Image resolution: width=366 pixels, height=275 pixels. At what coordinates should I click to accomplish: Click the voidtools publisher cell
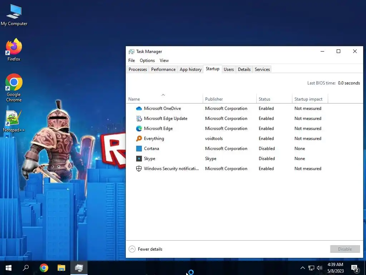(214, 139)
